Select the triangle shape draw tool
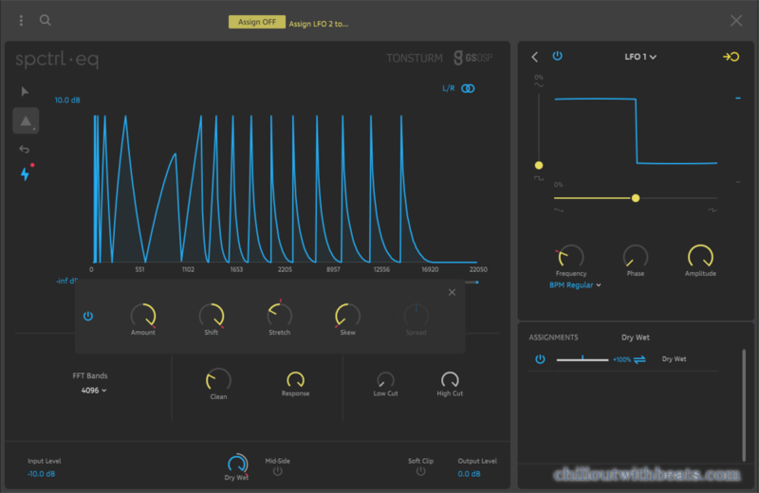Viewport: 759px width, 493px height. point(26,119)
